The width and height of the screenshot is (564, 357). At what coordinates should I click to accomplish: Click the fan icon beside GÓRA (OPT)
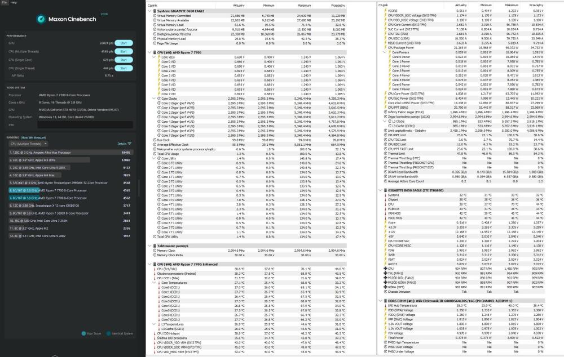point(385,287)
